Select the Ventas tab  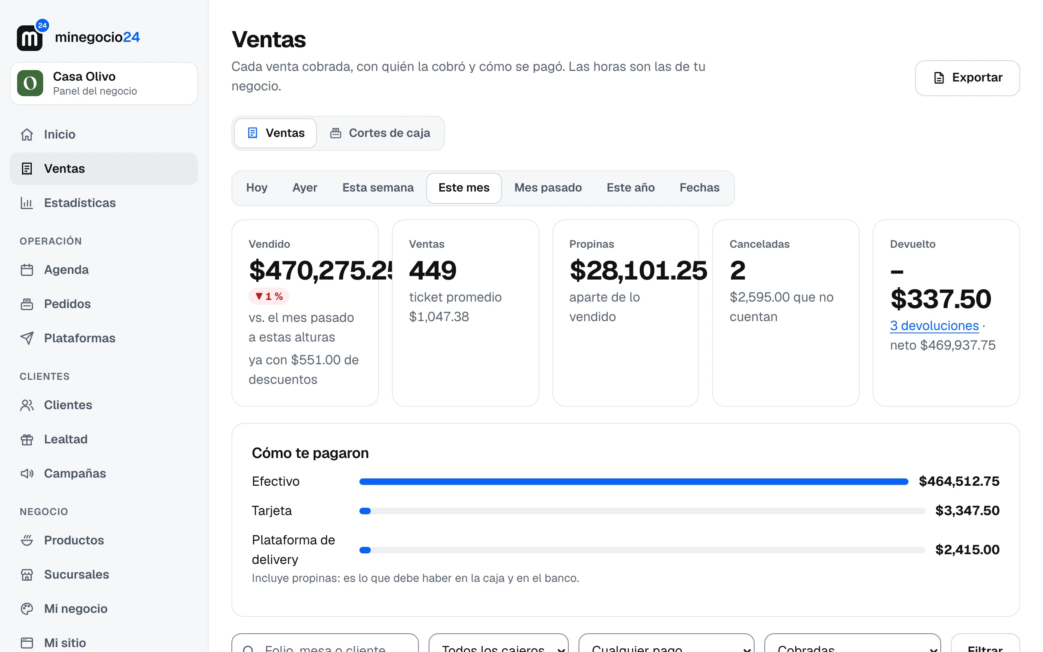275,133
